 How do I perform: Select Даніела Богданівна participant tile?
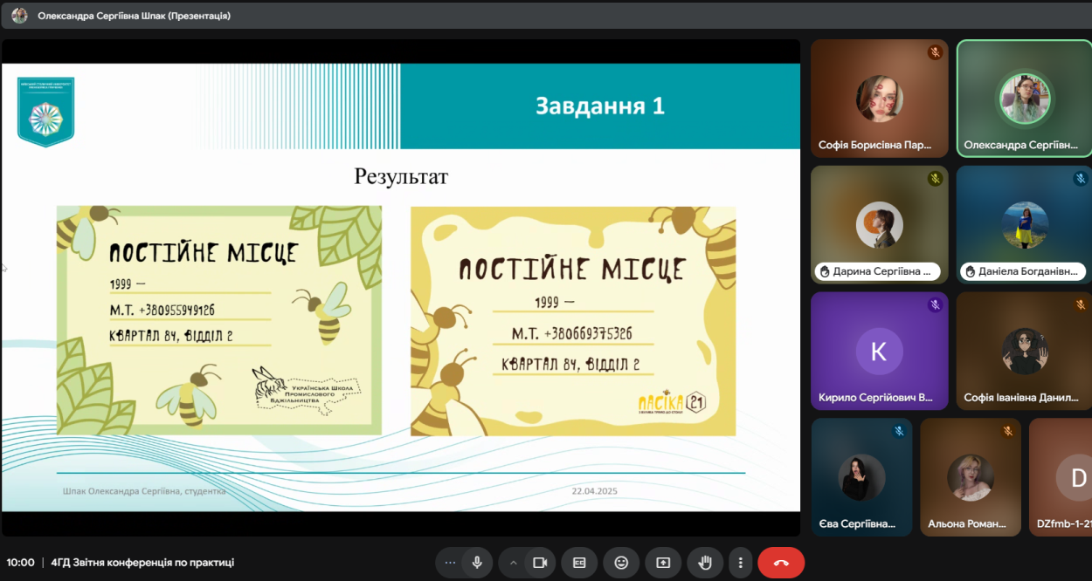(1024, 224)
